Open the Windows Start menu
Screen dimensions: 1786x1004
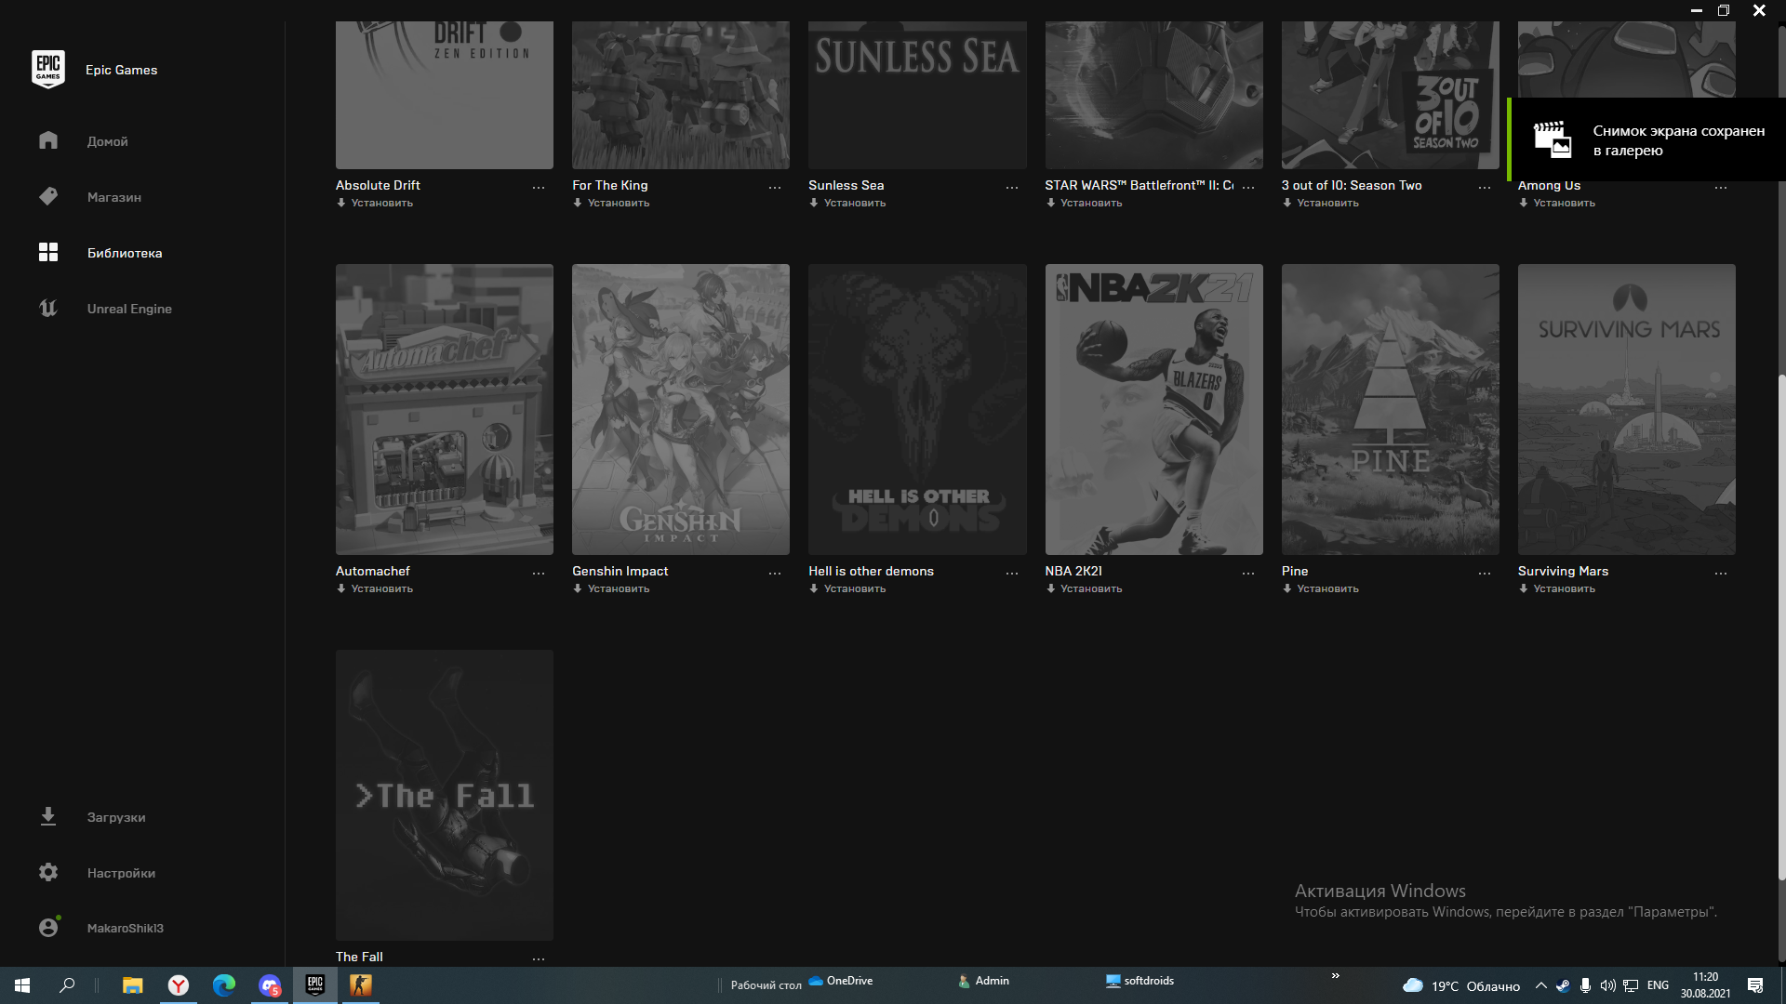click(22, 985)
